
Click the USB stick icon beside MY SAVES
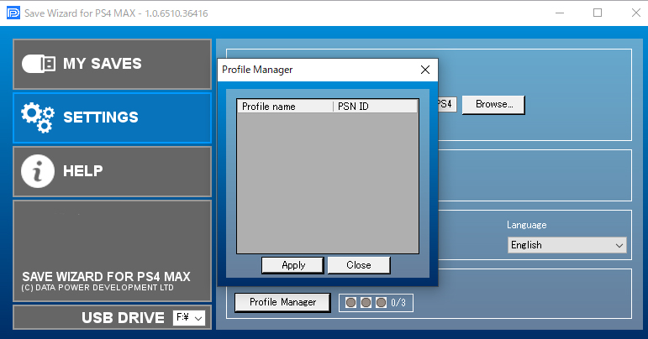38,64
